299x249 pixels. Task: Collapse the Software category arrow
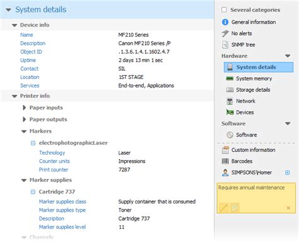(x=288, y=124)
